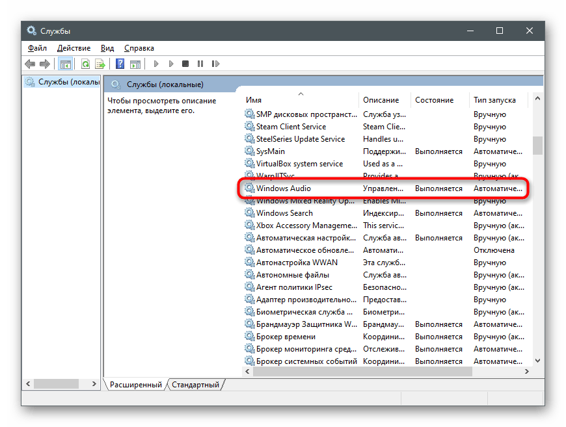Open the Справка menu
566x427 pixels.
point(139,48)
